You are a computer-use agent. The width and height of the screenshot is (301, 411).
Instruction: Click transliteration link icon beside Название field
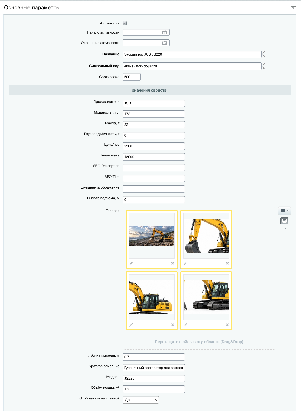264,54
